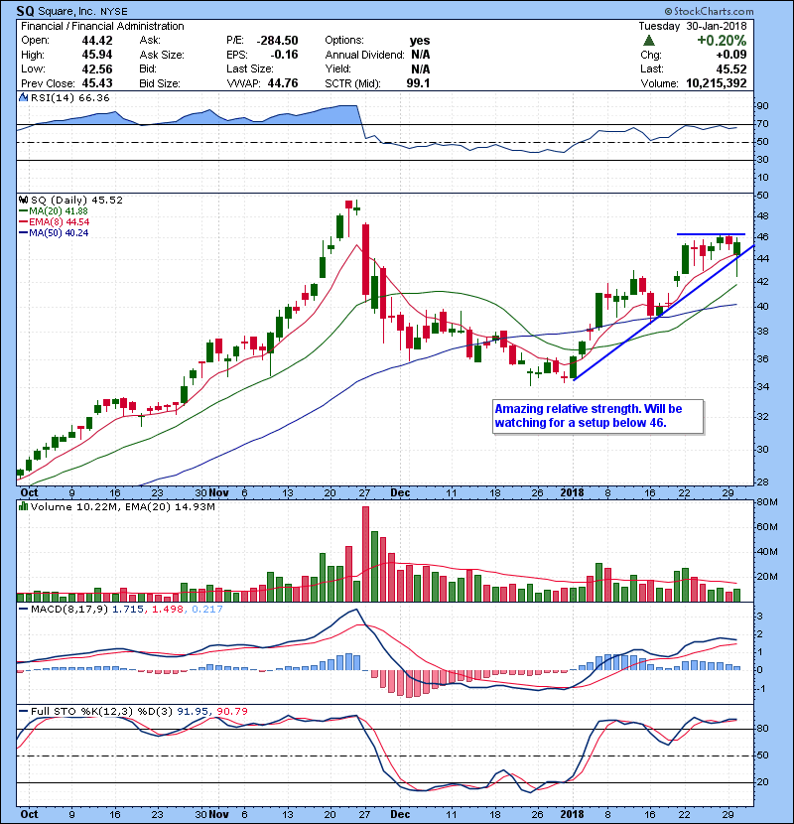Click the P/E value -284.50
Screen dimensions: 794x824
tap(278, 41)
